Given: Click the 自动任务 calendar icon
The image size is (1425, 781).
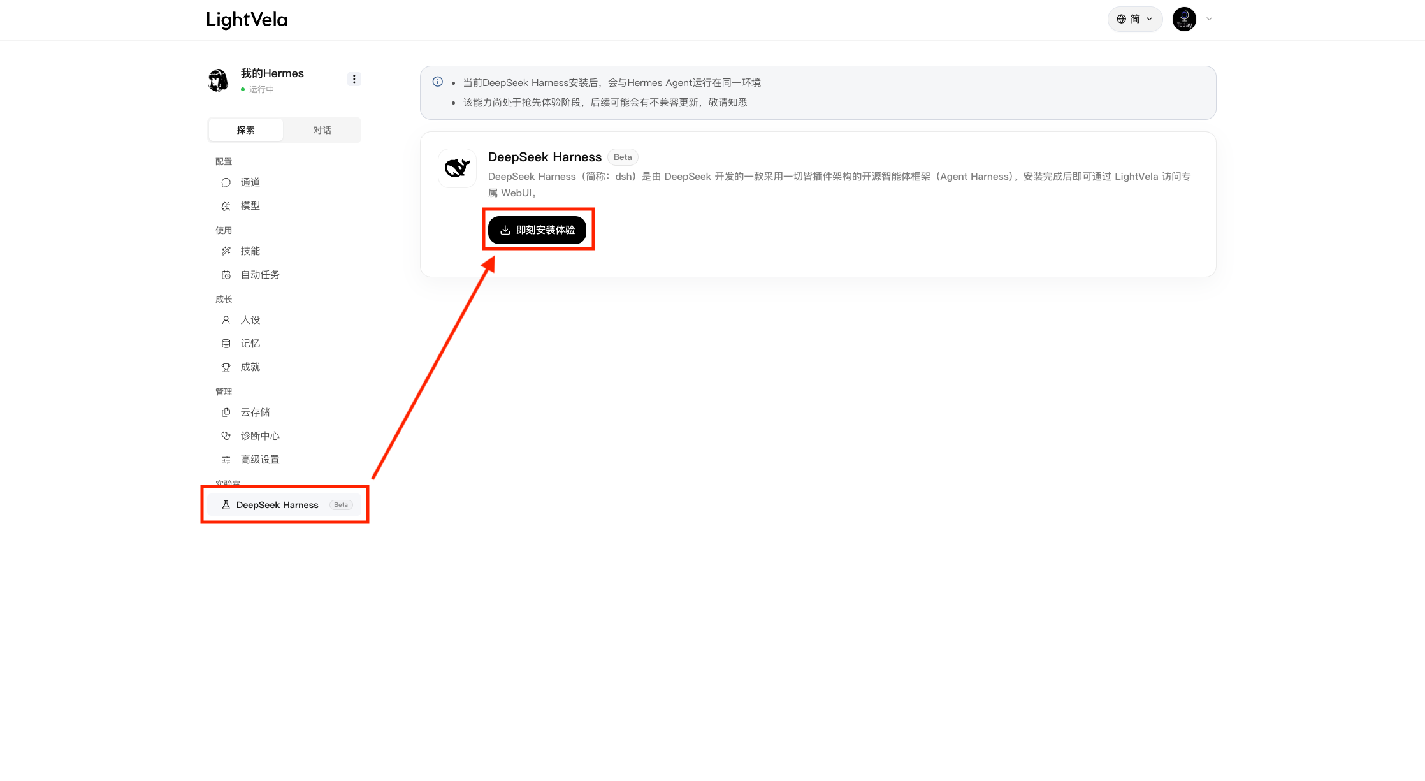Looking at the screenshot, I should pos(226,275).
